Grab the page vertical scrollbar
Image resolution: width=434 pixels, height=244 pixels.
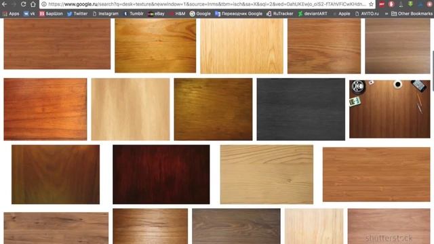433,70
